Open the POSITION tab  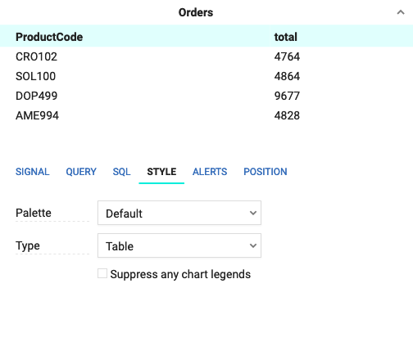pos(265,172)
